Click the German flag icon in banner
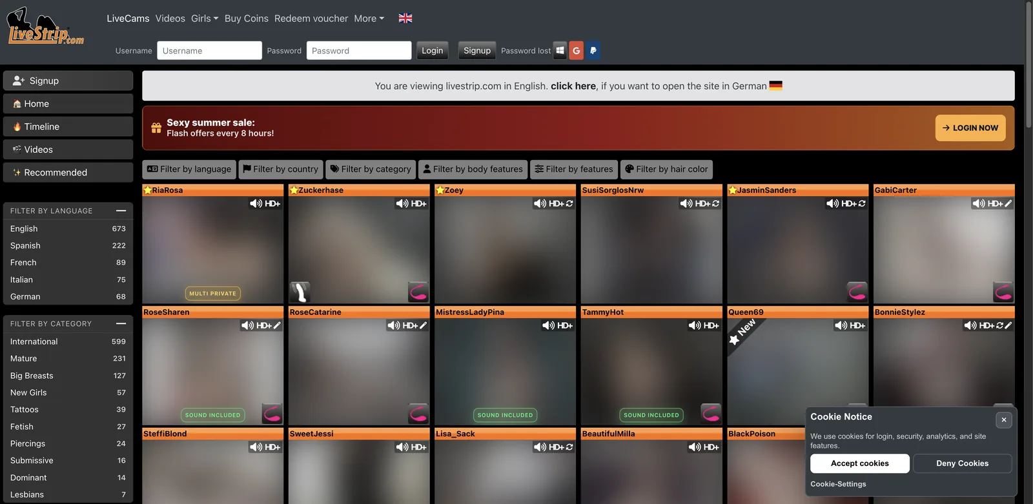This screenshot has height=504, width=1033. 776,86
